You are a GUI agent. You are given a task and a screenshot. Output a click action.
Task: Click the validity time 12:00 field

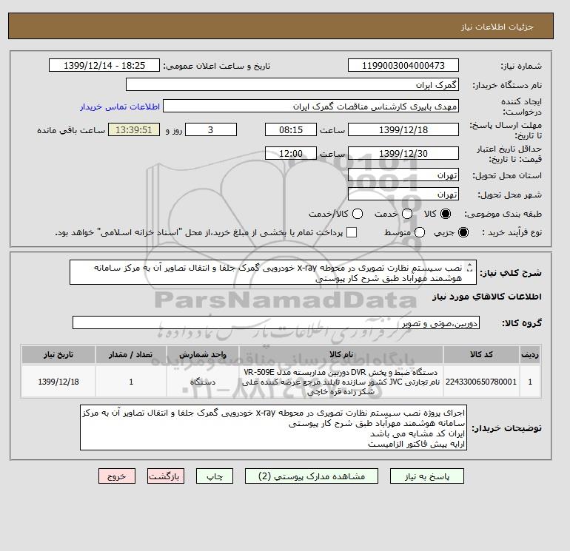[x=291, y=153]
